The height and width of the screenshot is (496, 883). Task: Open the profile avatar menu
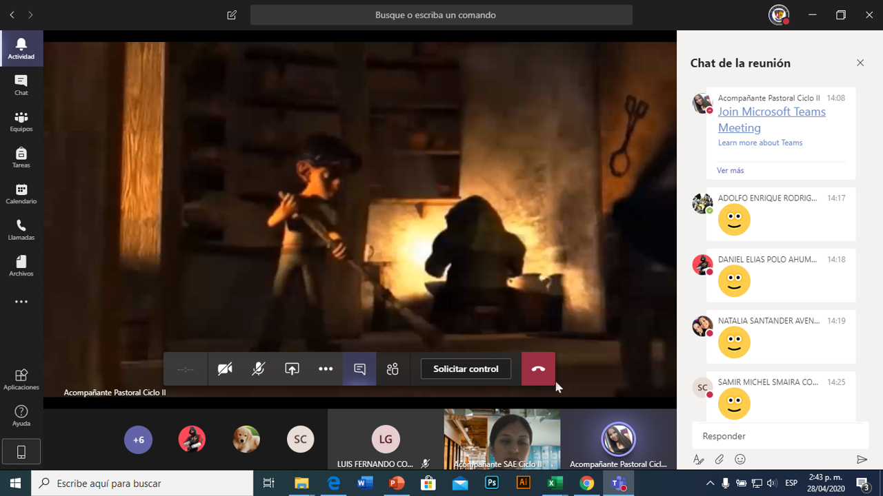point(779,14)
